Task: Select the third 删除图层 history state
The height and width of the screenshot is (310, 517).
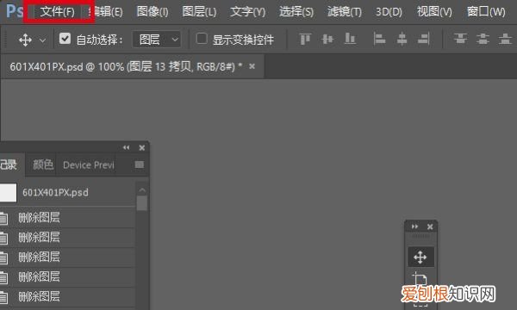Action: pos(67,257)
